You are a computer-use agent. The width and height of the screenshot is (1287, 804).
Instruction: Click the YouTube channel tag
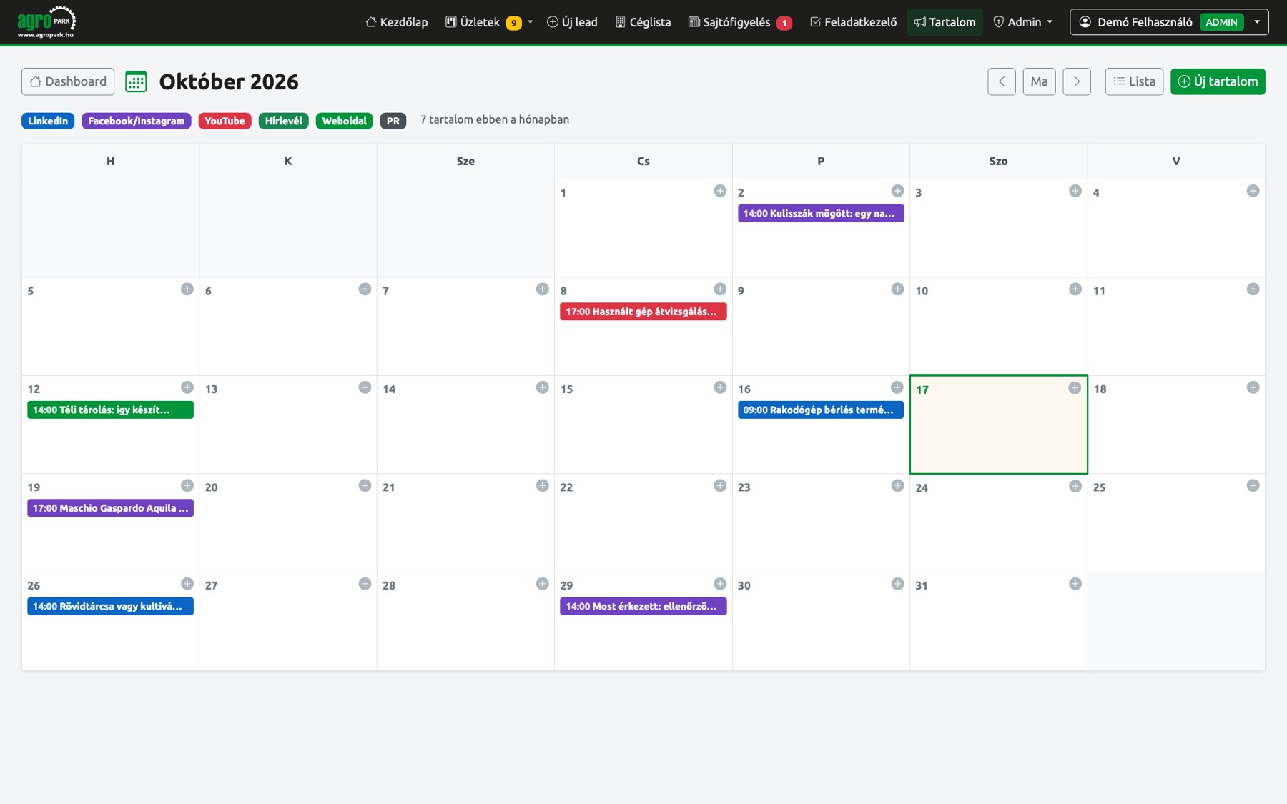[225, 121]
